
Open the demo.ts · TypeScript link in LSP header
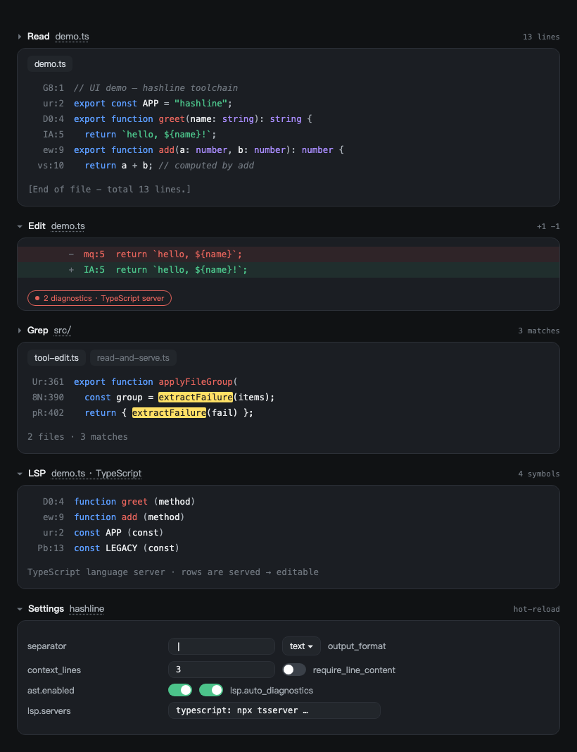(96, 474)
